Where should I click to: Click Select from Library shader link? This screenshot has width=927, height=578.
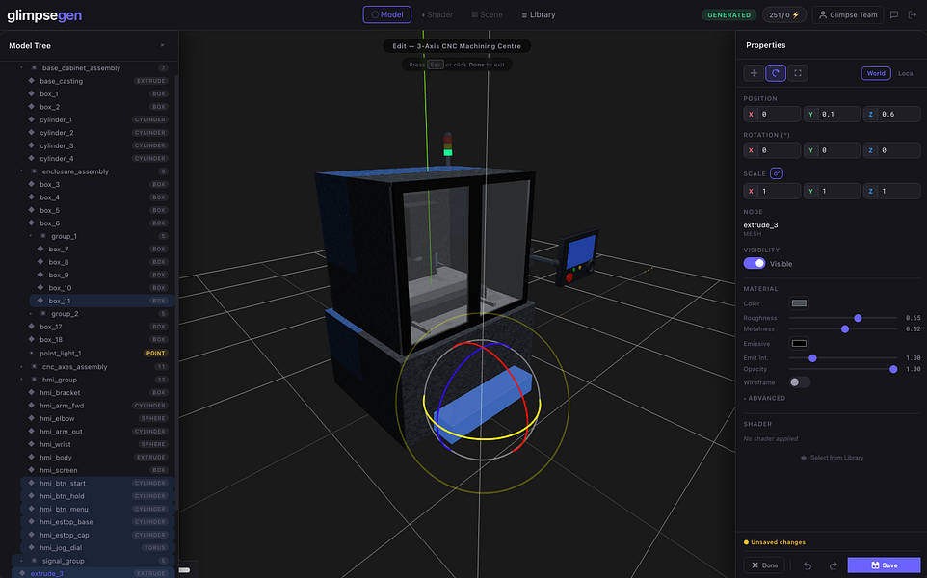click(x=832, y=458)
